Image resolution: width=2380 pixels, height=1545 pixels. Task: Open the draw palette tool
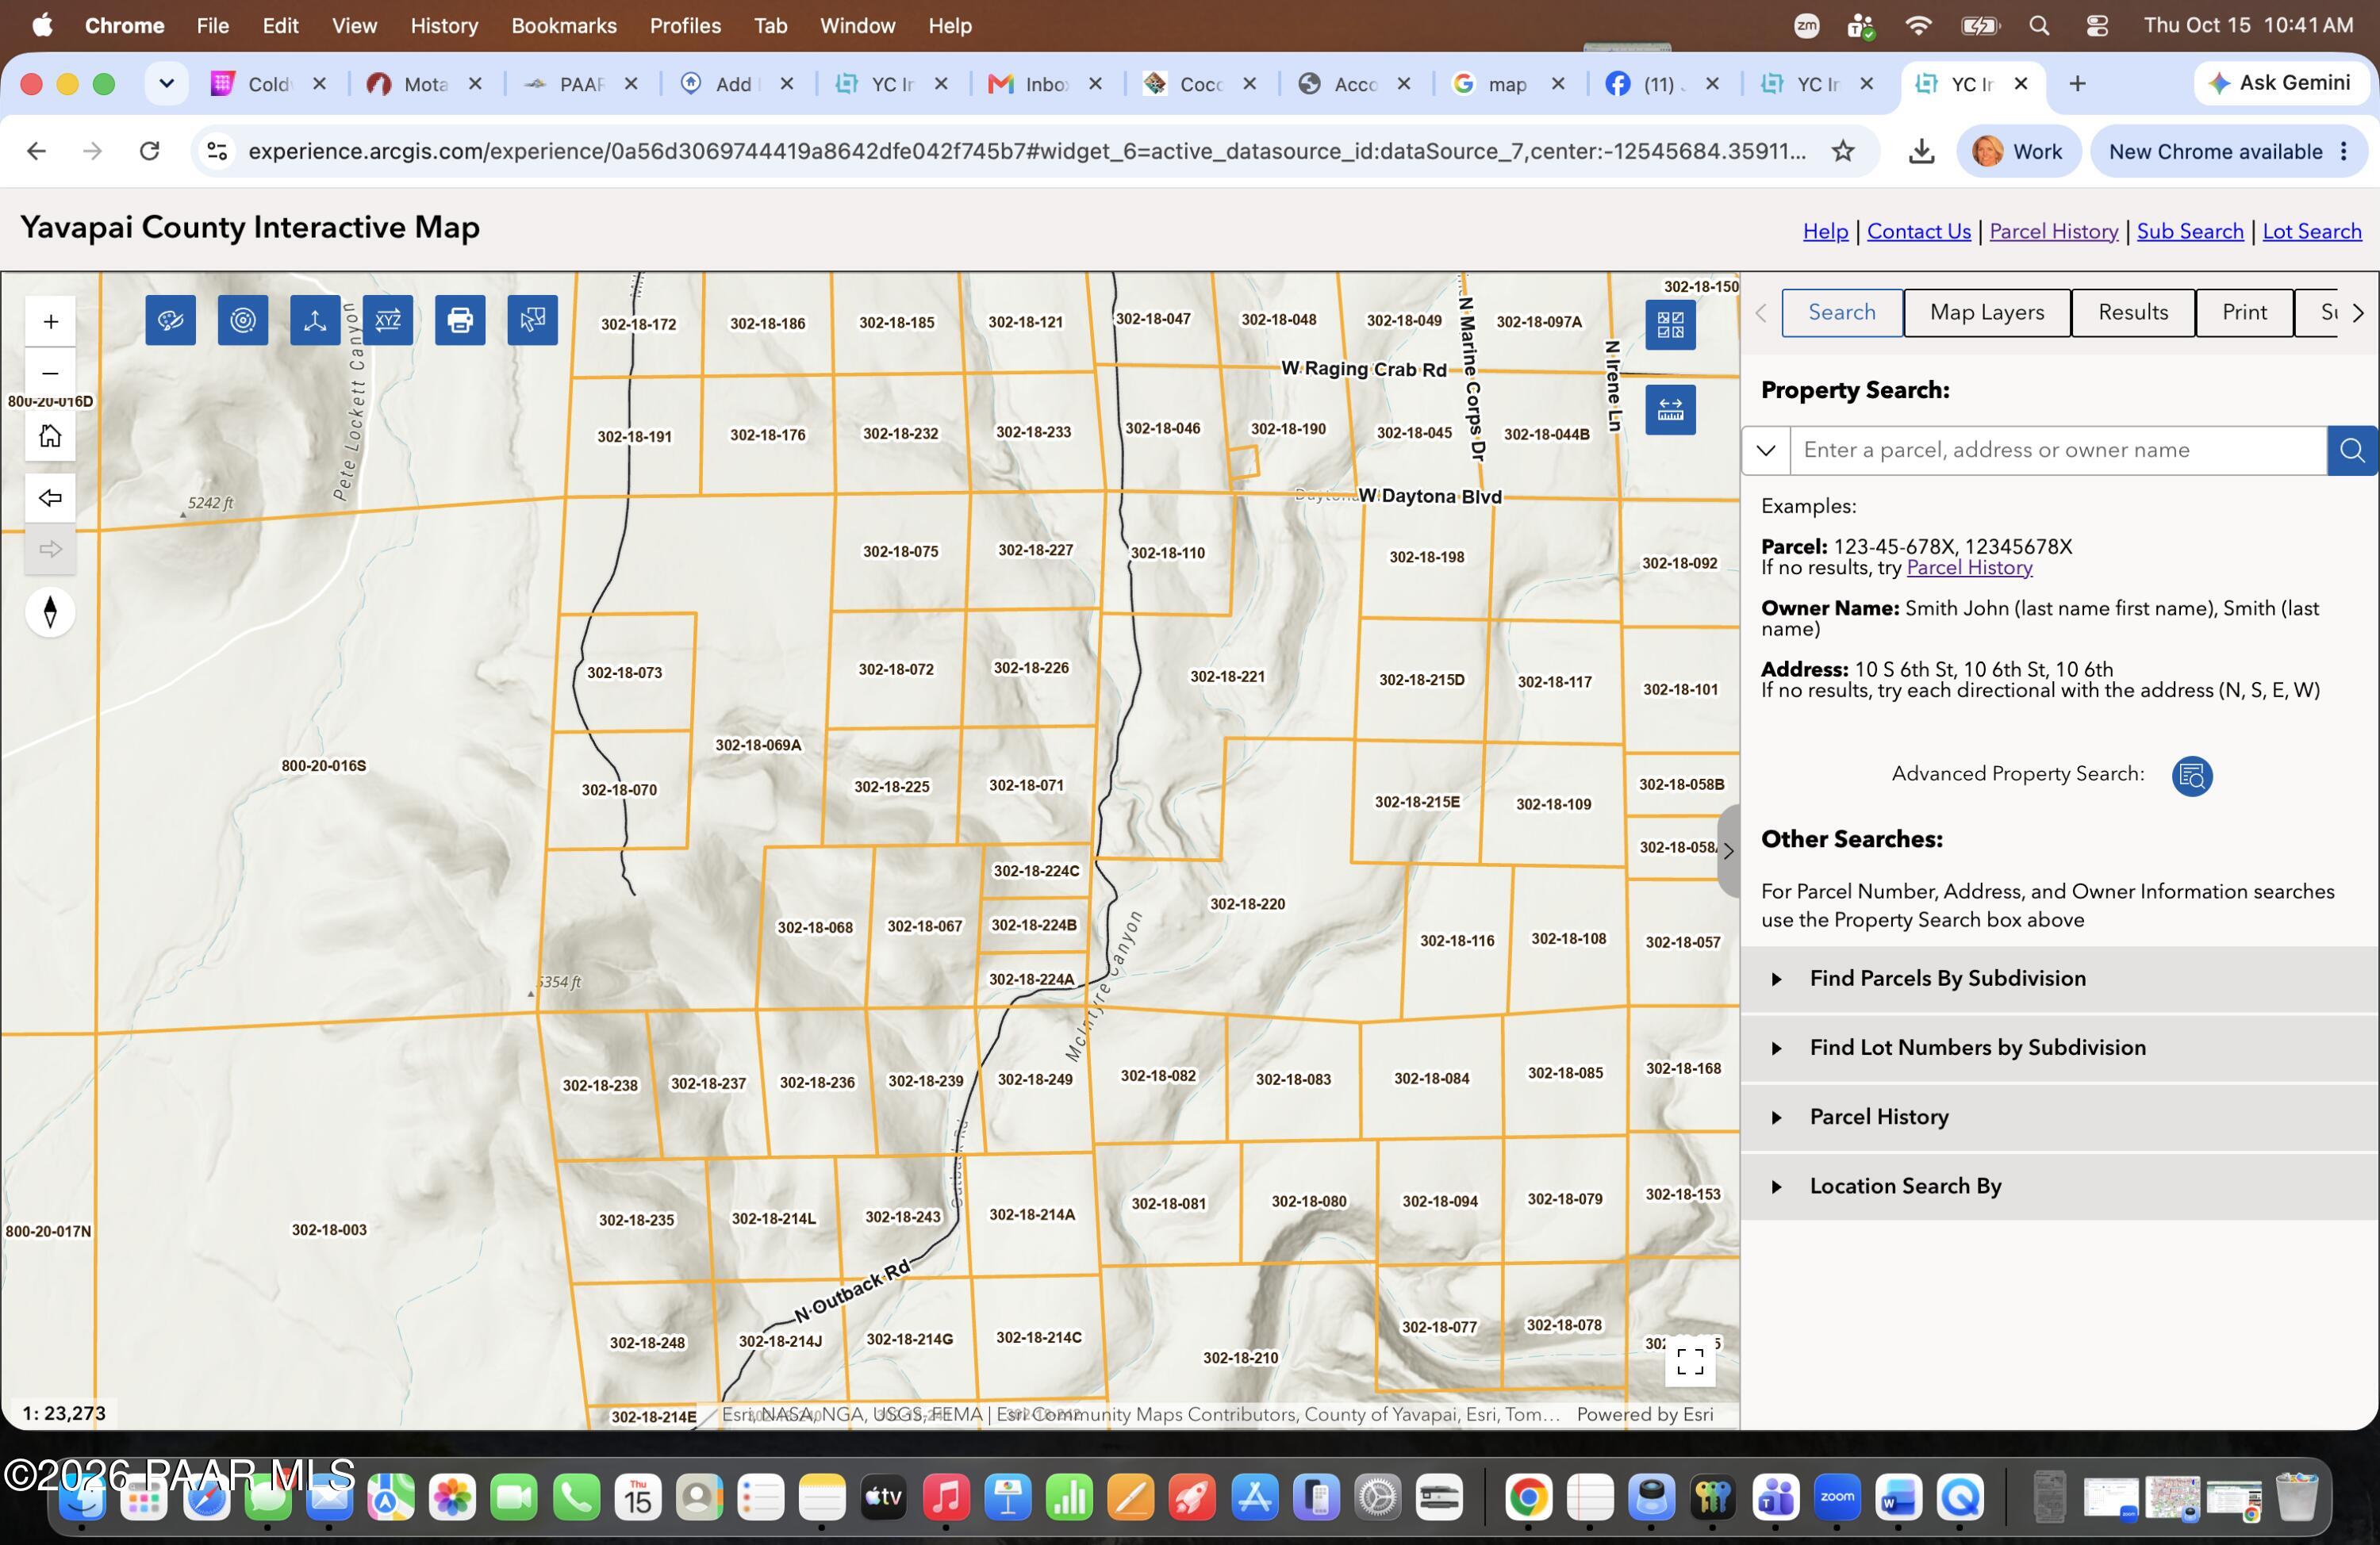click(170, 320)
